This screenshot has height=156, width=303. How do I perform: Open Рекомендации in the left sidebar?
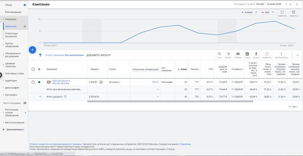click(13, 12)
